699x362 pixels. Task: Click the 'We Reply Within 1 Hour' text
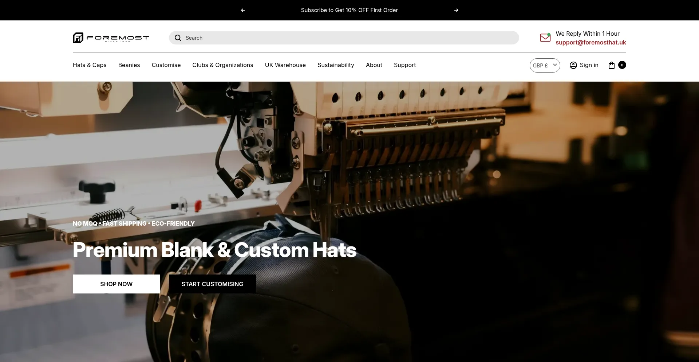(588, 34)
